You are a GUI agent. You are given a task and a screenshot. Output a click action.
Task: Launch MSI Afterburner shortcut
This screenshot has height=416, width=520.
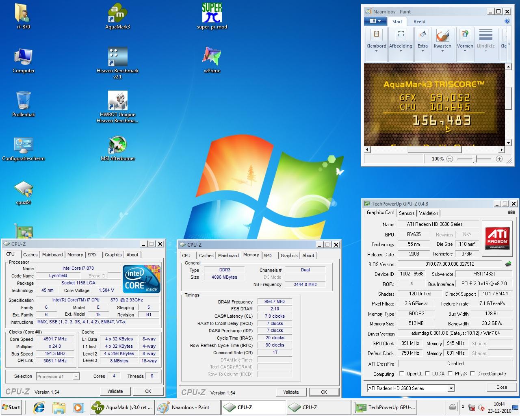(x=117, y=148)
